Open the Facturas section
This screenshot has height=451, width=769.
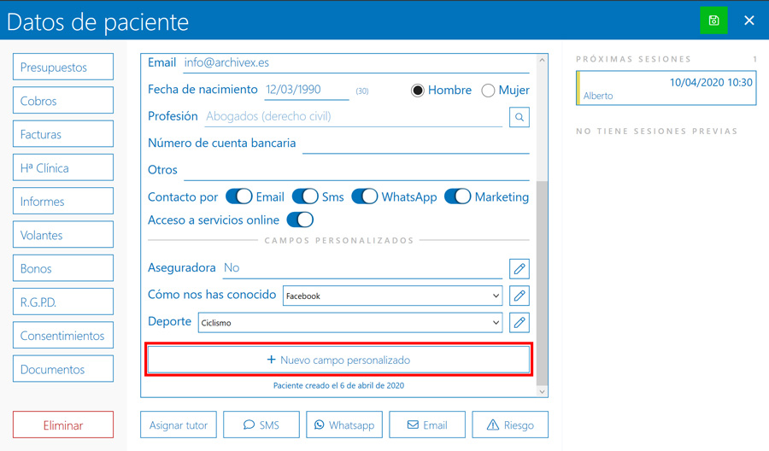click(63, 134)
